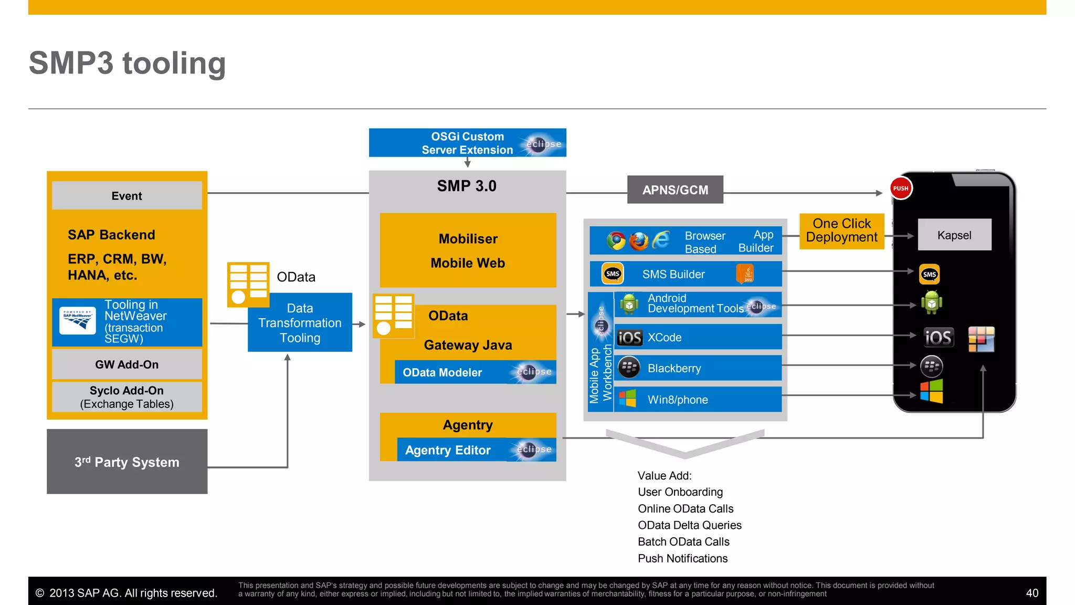Click the Online OData Calls line

pyautogui.click(x=686, y=508)
